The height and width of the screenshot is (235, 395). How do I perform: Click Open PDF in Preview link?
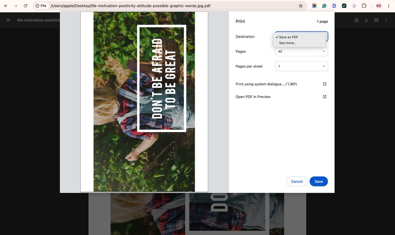253,97
